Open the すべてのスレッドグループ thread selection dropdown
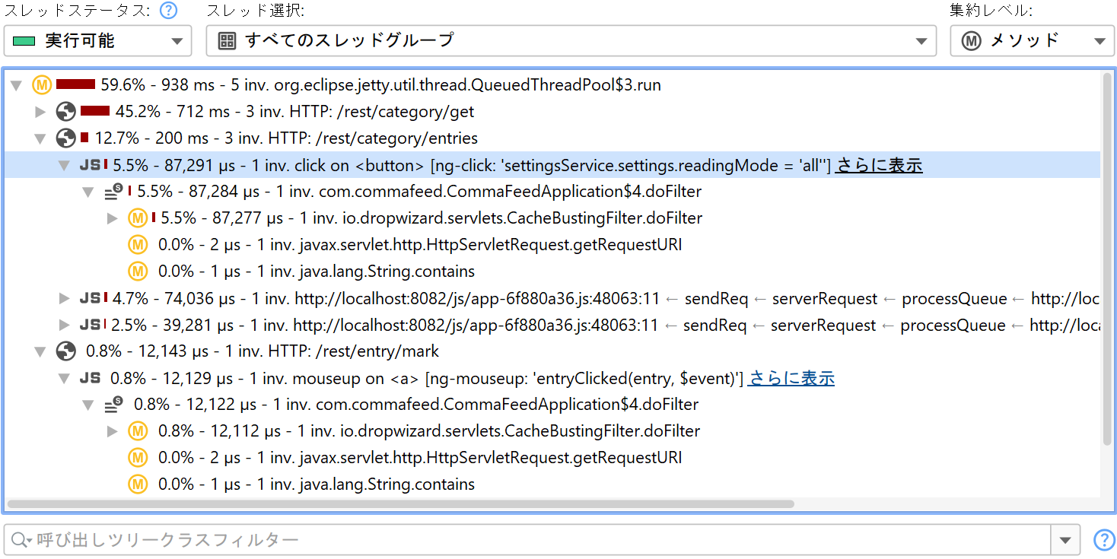 point(571,41)
